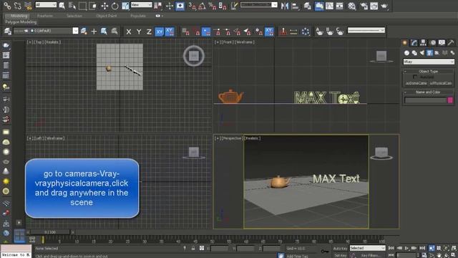Screen dimensions: 458x258
Task: Click the VRayPhysicalCamera button
Action: click(441, 83)
